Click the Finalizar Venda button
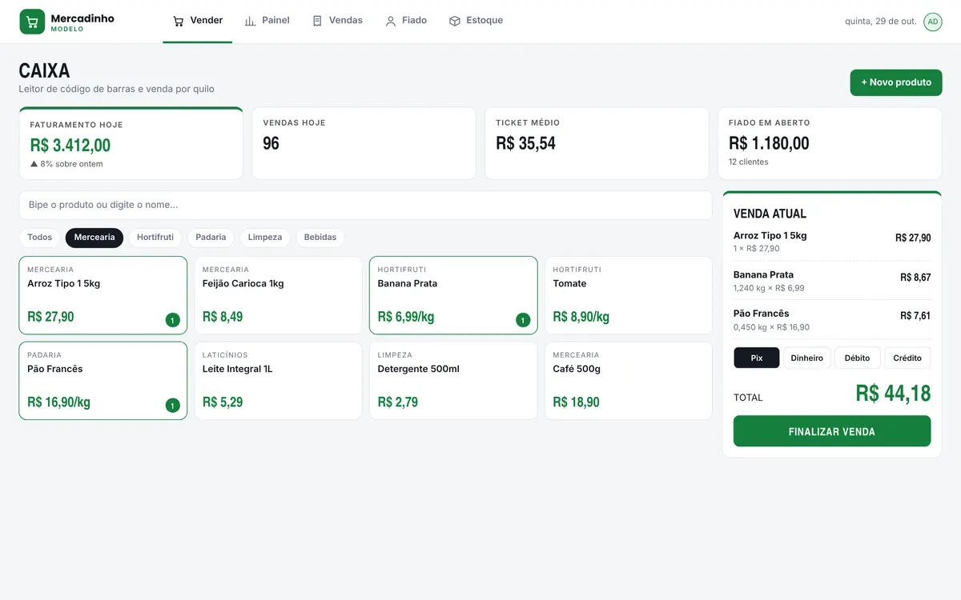The width and height of the screenshot is (961, 600). (832, 431)
